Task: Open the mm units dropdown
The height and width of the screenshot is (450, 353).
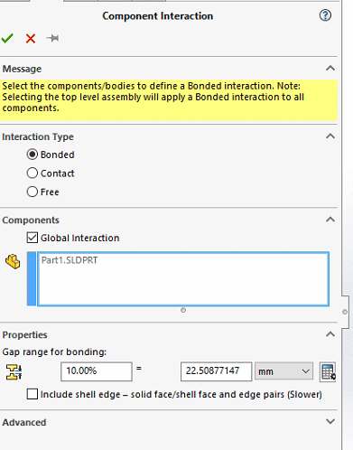Action: [x=283, y=371]
